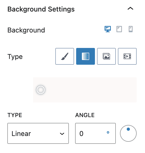Click the uppercase ANGLE label
This screenshot has width=145, height=153.
[85, 115]
